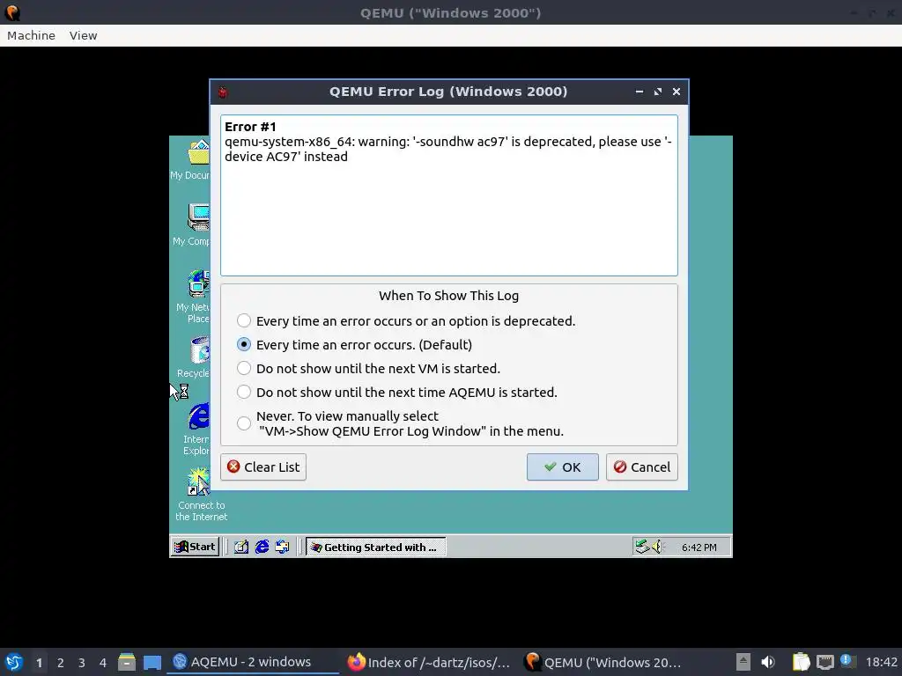Viewport: 902px width, 676px height.
Task: Switch to workspace 2
Action: click(x=61, y=663)
